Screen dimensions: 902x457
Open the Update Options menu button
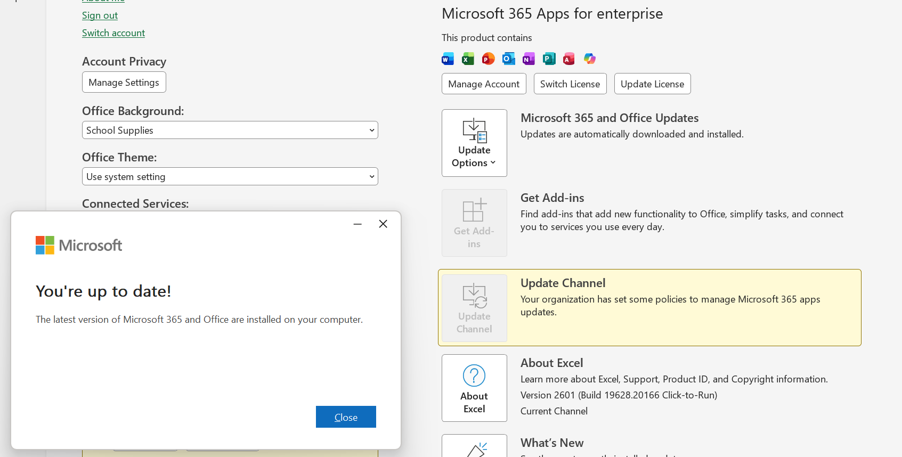pos(474,143)
